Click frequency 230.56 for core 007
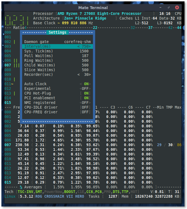Image resolution: width=187 pixels, height=209 pixels. point(22,145)
